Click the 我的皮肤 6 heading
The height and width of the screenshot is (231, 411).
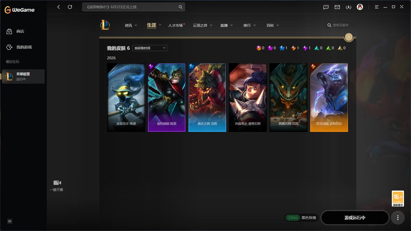coord(118,48)
